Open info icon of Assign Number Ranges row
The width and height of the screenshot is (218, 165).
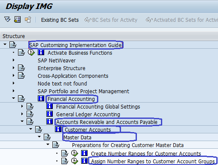coord(84,161)
